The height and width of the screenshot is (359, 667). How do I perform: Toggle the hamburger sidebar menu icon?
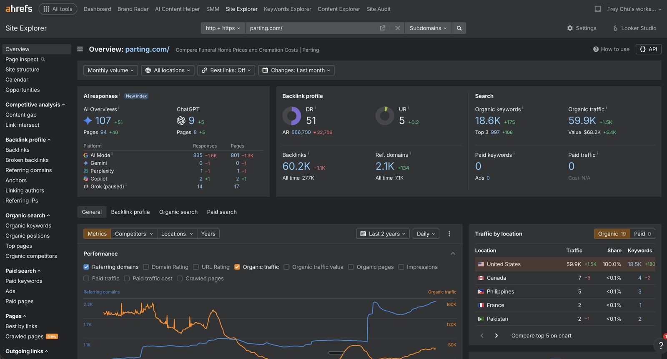[x=80, y=49]
